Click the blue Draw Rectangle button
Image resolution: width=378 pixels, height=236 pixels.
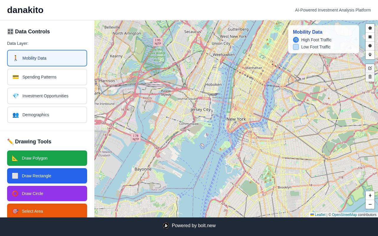tap(47, 176)
